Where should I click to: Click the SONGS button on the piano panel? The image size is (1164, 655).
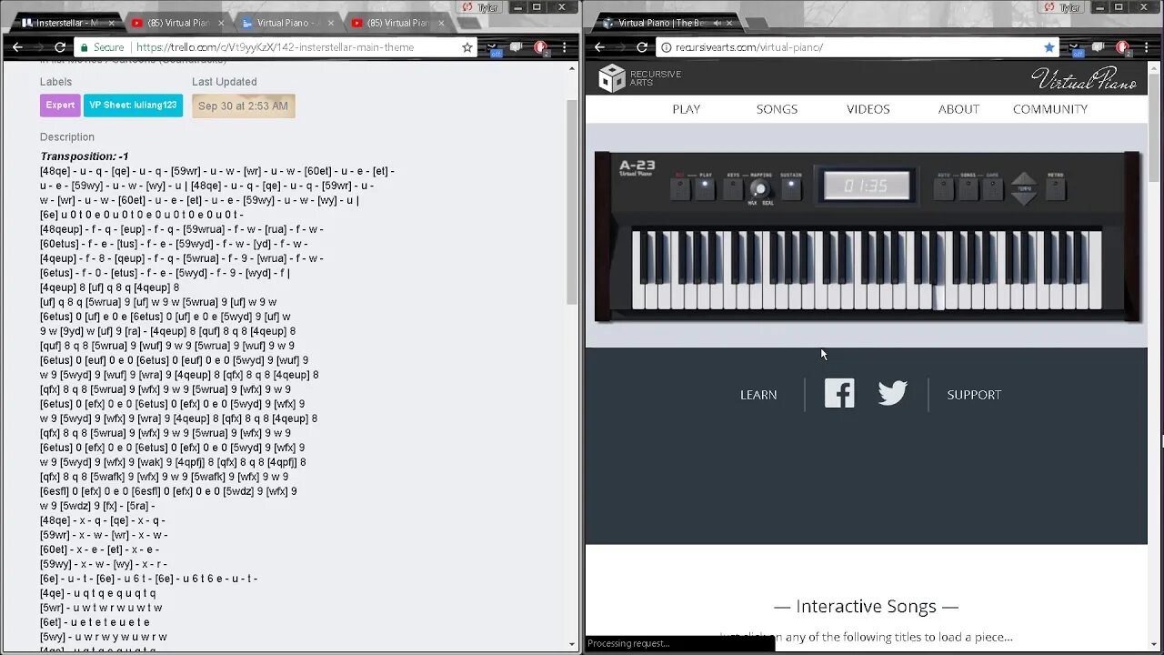[968, 189]
